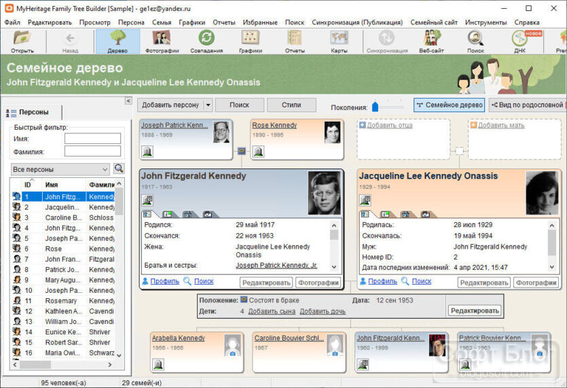Click the Стили button

point(291,105)
